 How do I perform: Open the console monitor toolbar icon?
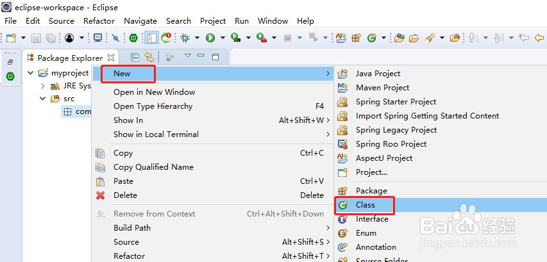98,38
